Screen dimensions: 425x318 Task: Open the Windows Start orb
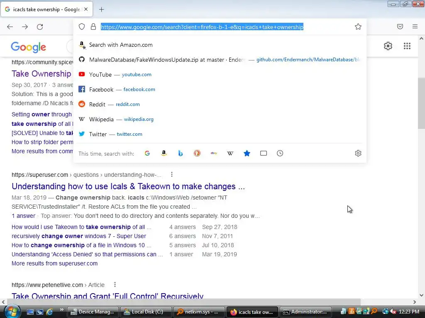pyautogui.click(x=12, y=311)
